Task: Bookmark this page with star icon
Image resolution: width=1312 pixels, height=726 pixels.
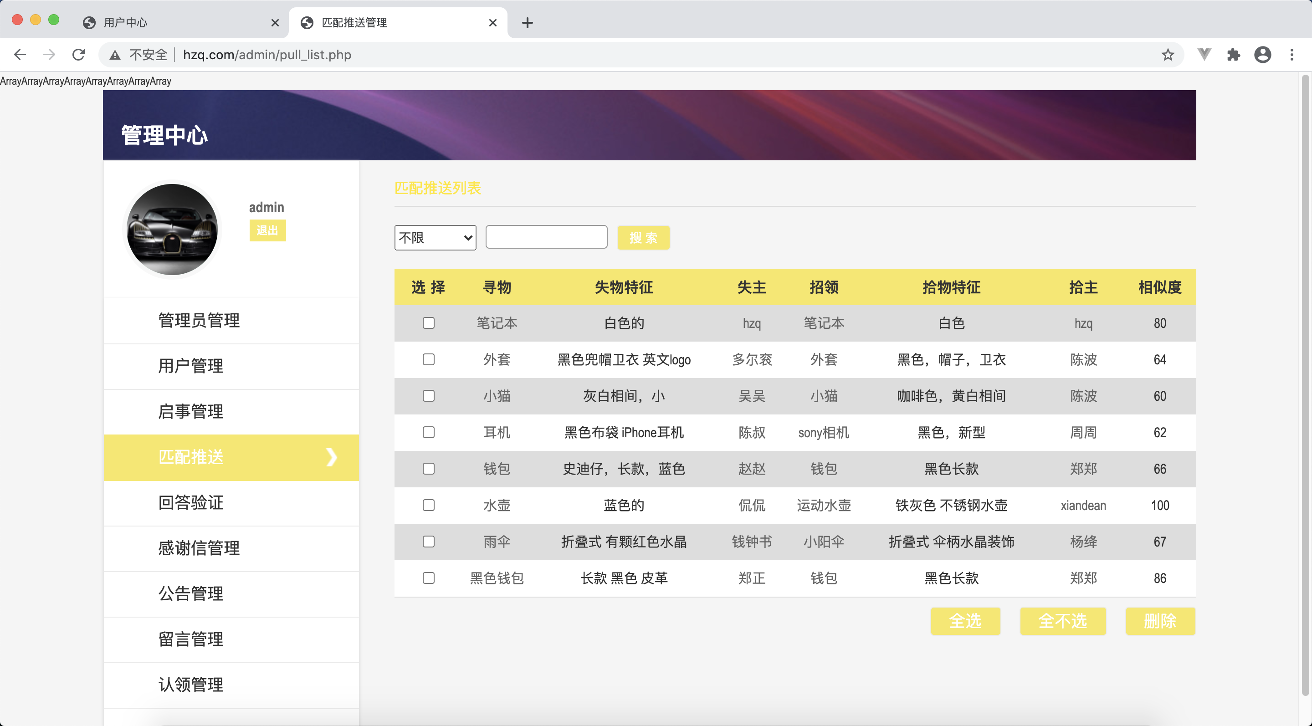Action: click(1168, 55)
